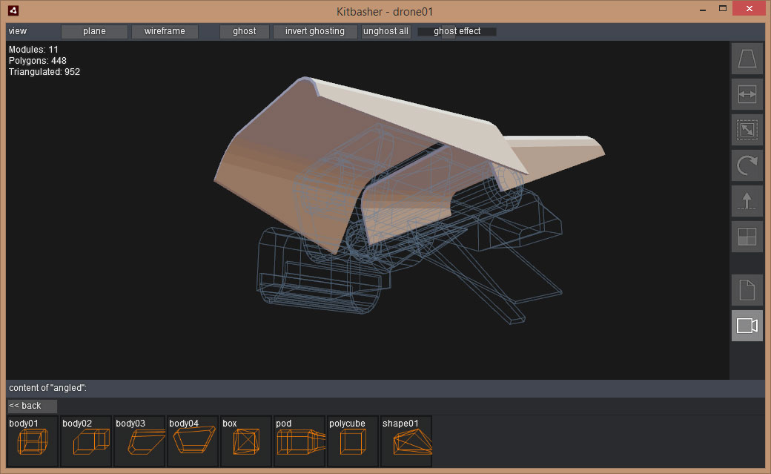Click the trapezoid perspective tool icon
The height and width of the screenshot is (474, 771).
(x=747, y=59)
